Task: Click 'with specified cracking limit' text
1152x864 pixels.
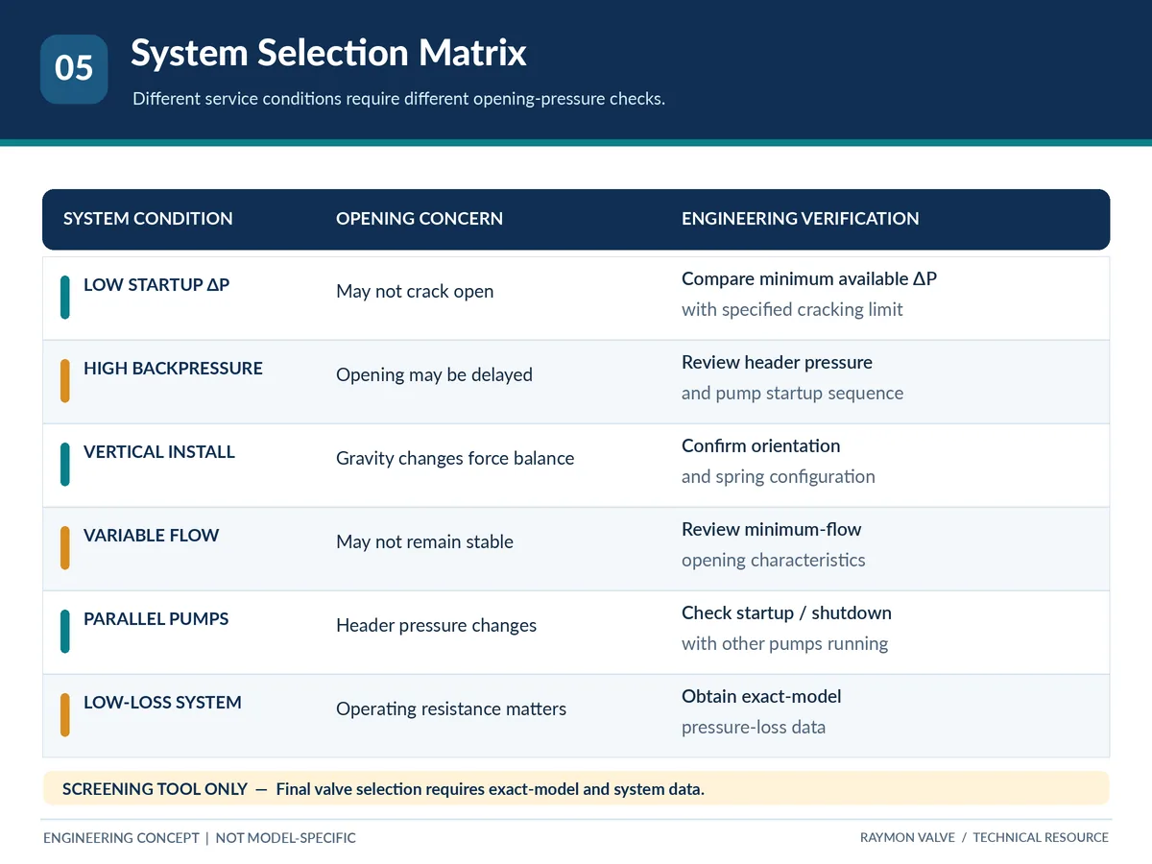Action: click(792, 310)
